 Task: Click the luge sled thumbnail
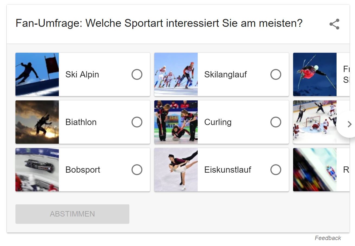[315, 170]
